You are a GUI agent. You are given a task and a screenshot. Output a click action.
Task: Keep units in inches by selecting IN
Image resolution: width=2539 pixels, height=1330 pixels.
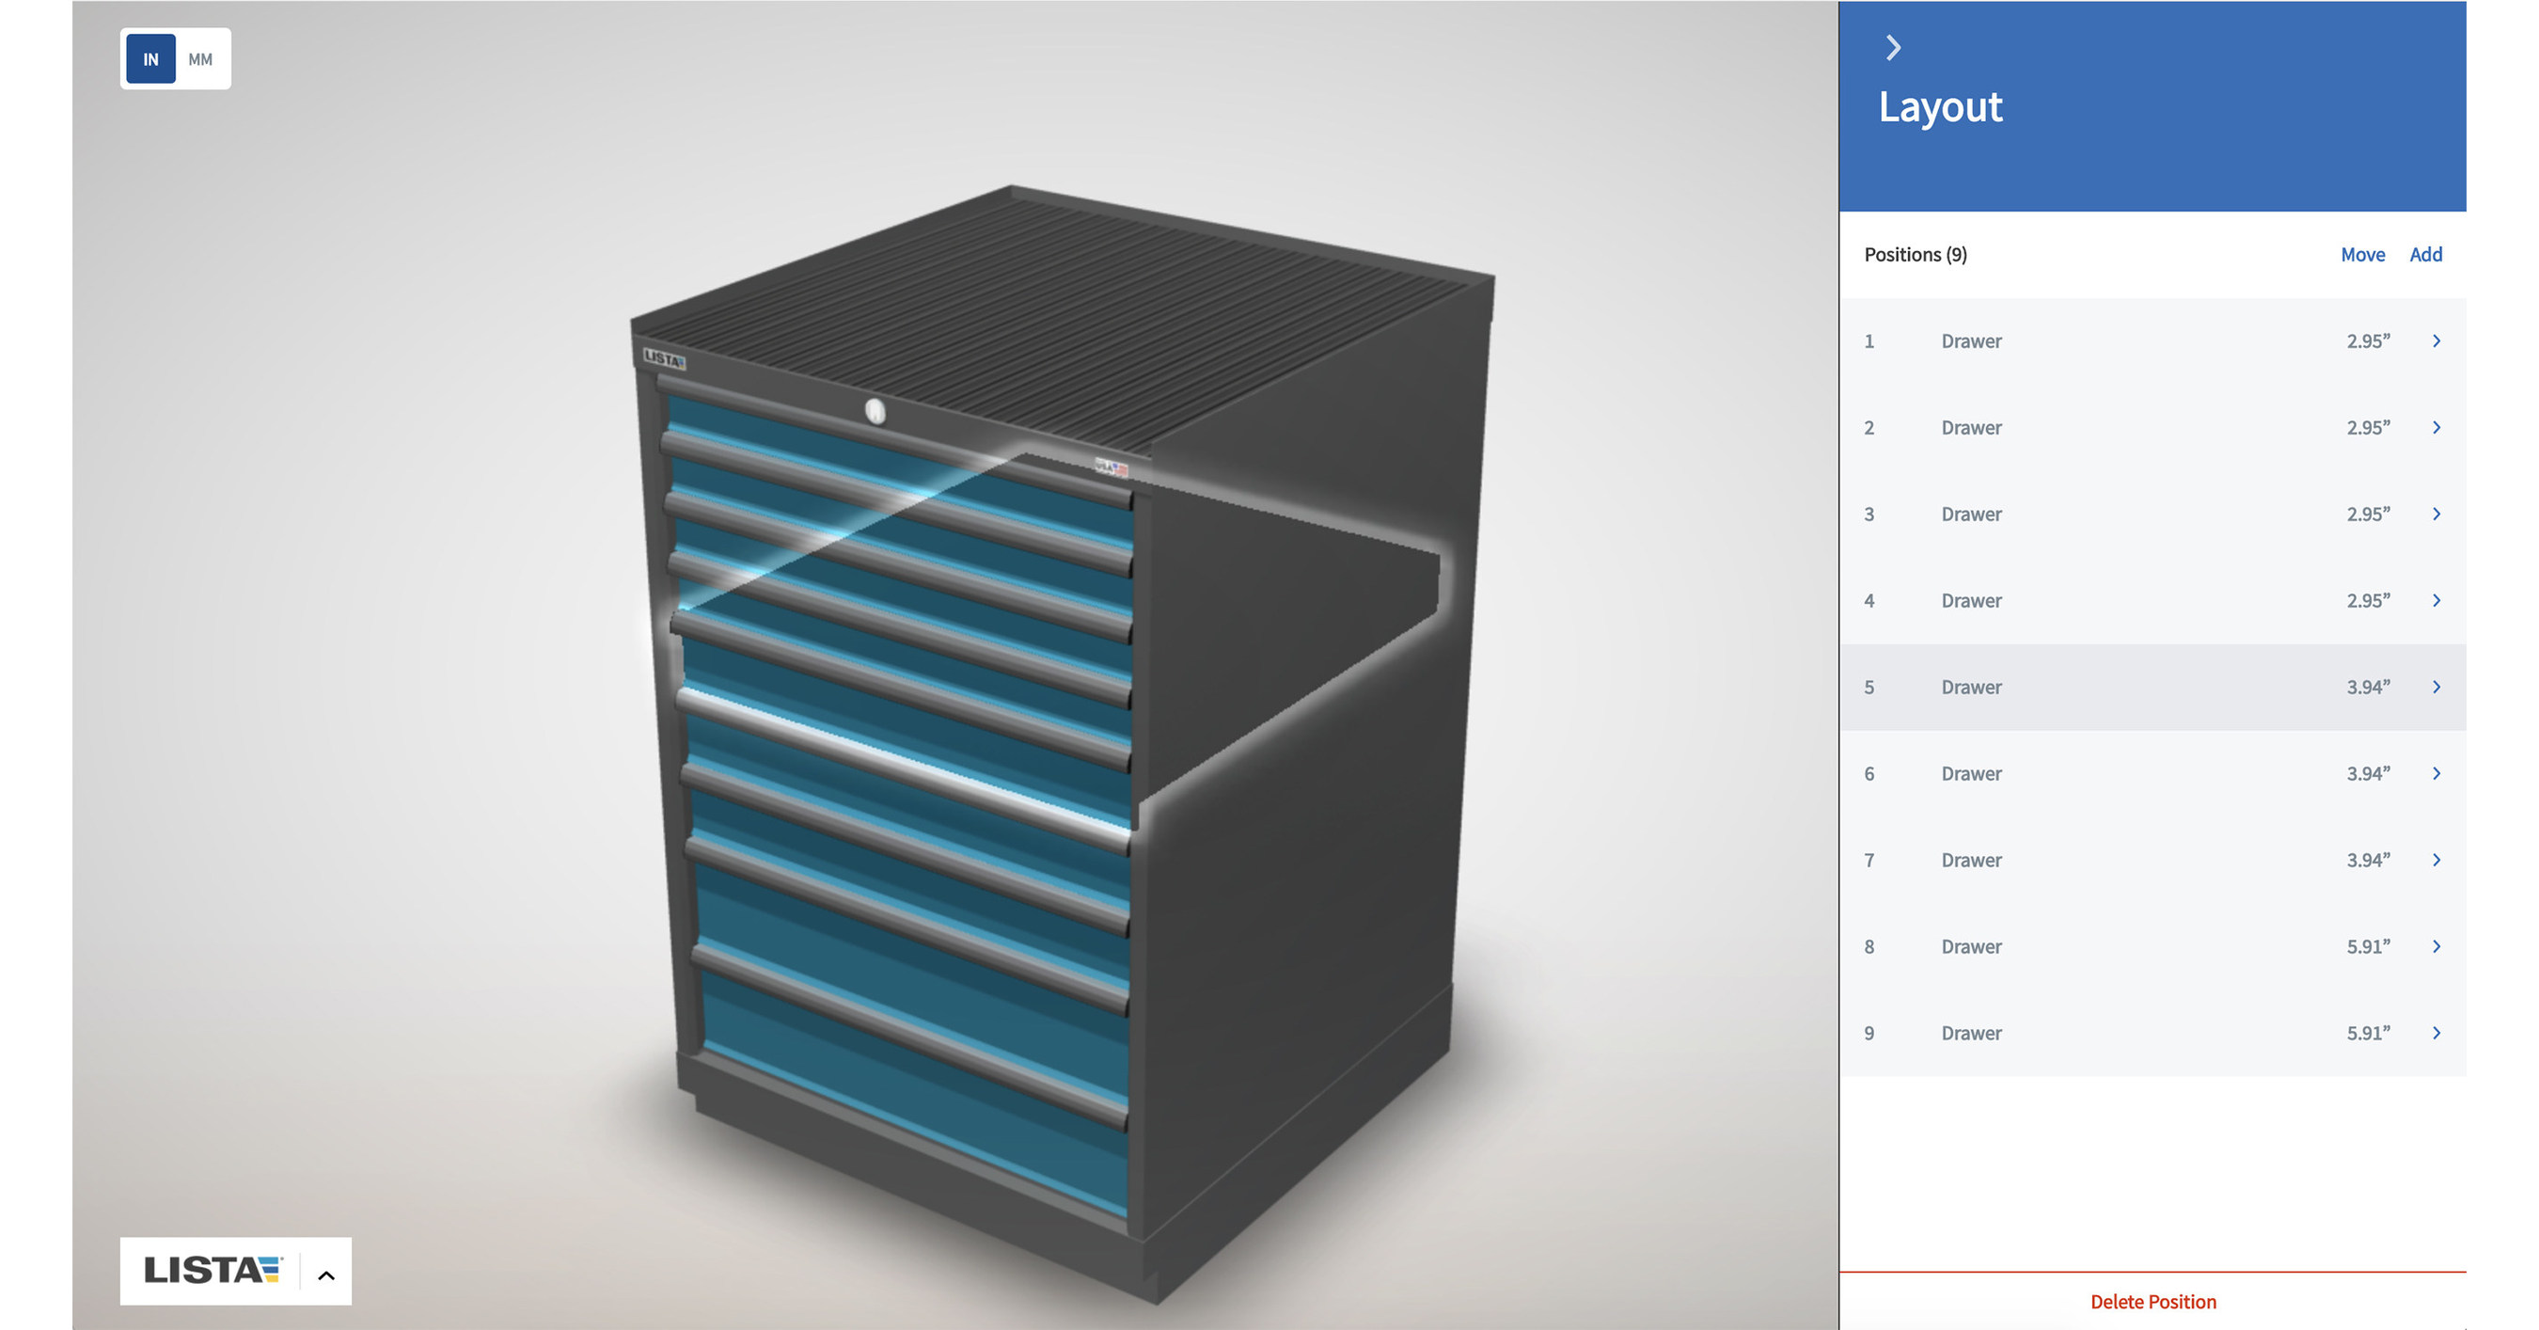click(x=150, y=59)
